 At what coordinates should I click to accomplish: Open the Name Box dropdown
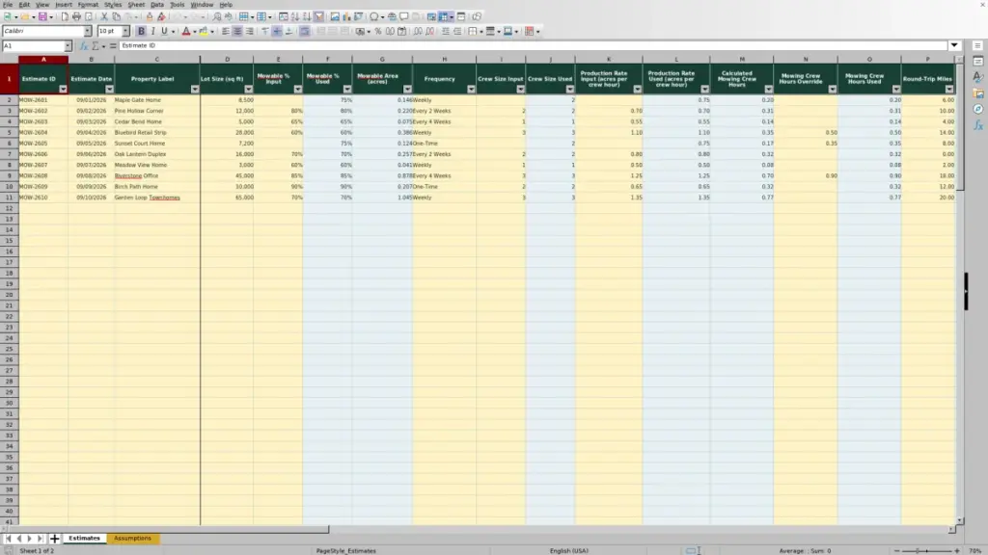pos(68,46)
